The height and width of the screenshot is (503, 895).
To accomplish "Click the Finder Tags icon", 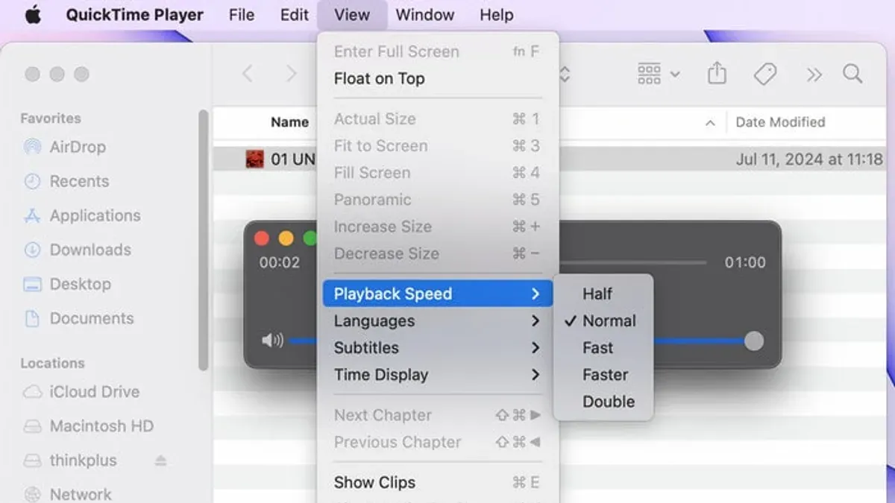I will (765, 74).
